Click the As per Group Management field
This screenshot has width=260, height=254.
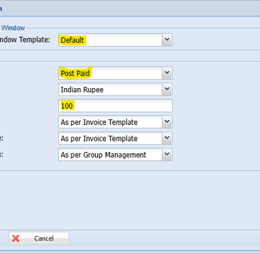(x=110, y=155)
